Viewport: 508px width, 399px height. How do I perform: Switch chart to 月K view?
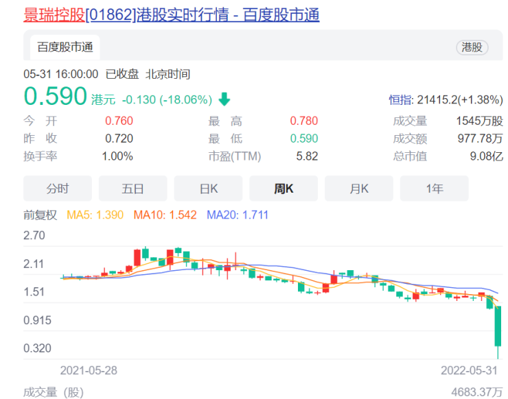pyautogui.click(x=359, y=189)
